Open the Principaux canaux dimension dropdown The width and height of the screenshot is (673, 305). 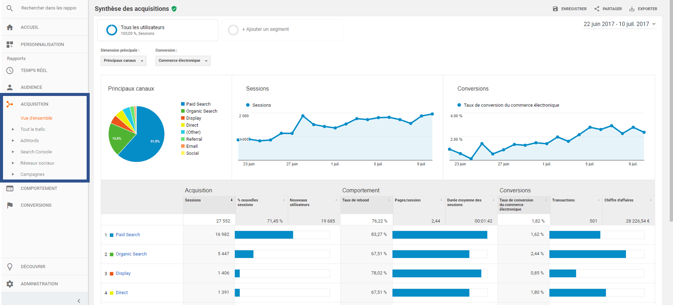coord(123,61)
